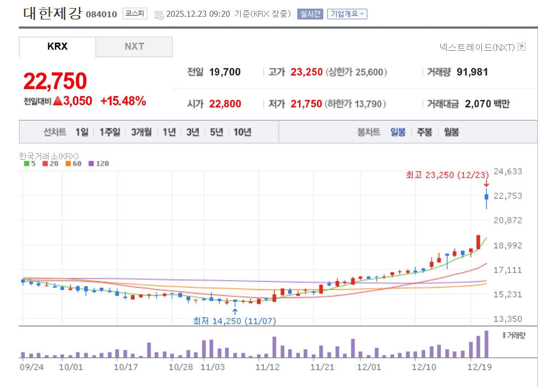Select the 주봉 weekly candle option
The height and width of the screenshot is (387, 538).
(424, 132)
